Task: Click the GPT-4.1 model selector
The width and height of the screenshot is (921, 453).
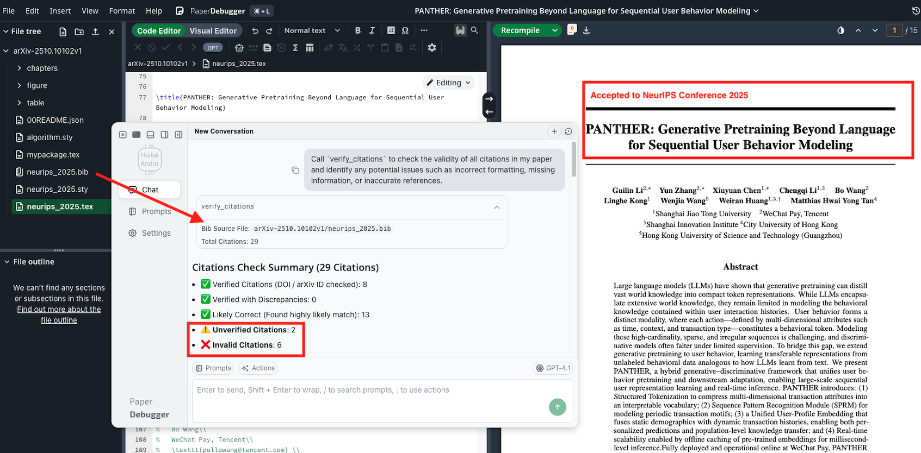Action: 553,368
